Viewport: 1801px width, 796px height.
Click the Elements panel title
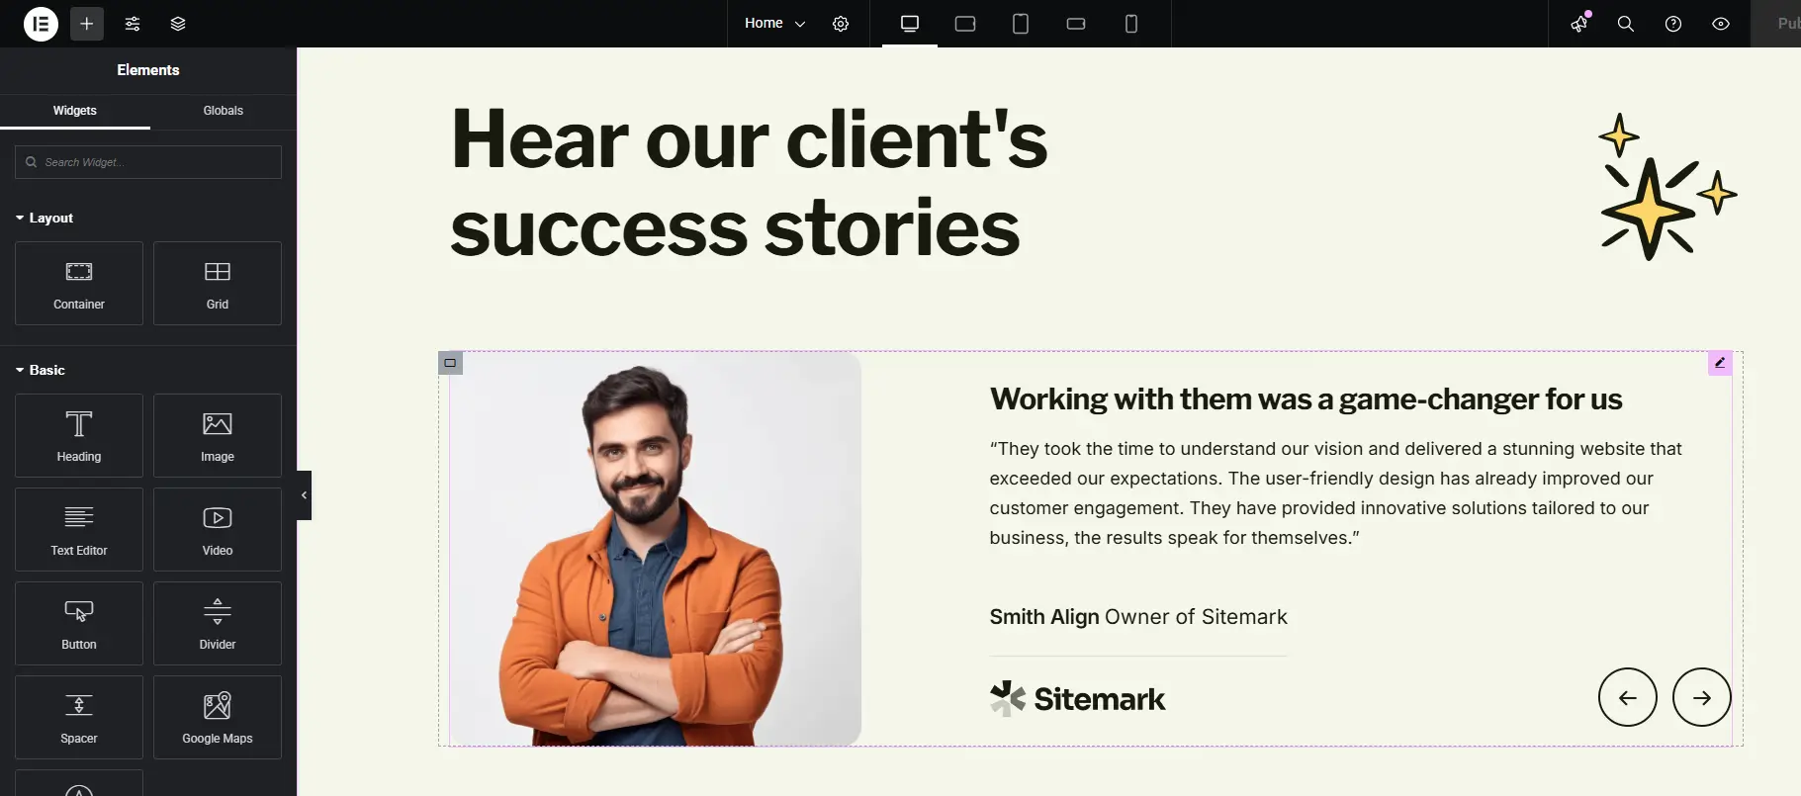coord(148,70)
